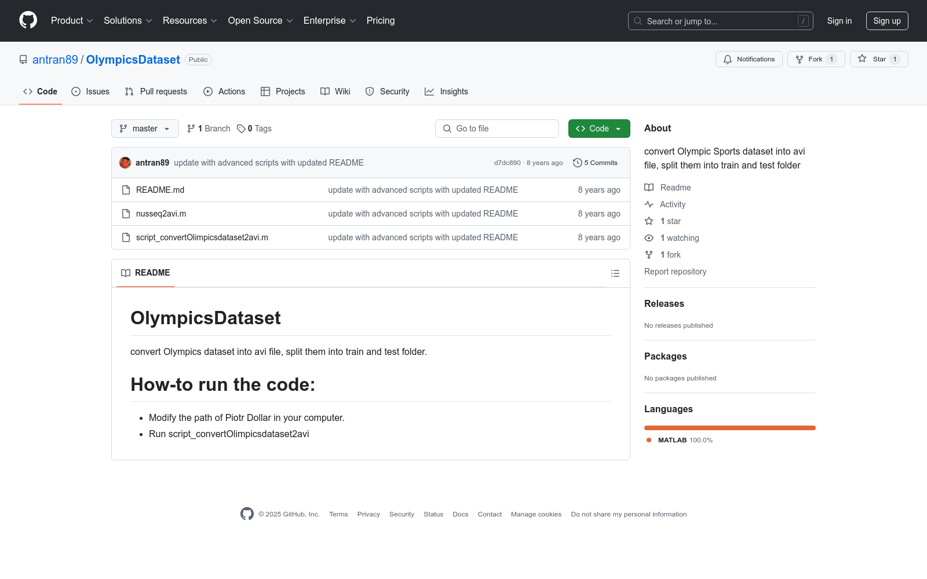Open the Pull requests tab
The width and height of the screenshot is (927, 579).
point(156,91)
